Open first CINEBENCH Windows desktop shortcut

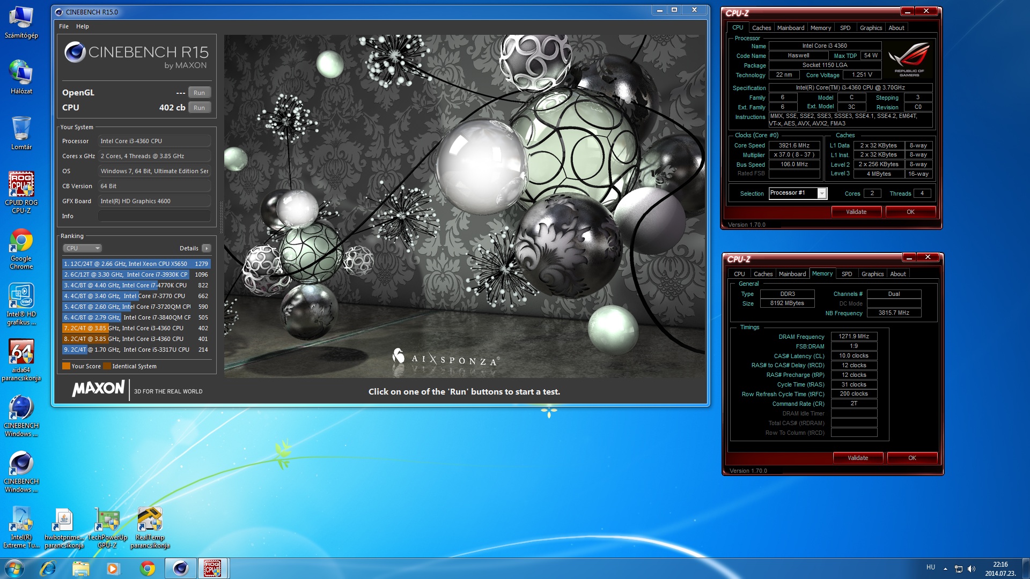point(21,416)
